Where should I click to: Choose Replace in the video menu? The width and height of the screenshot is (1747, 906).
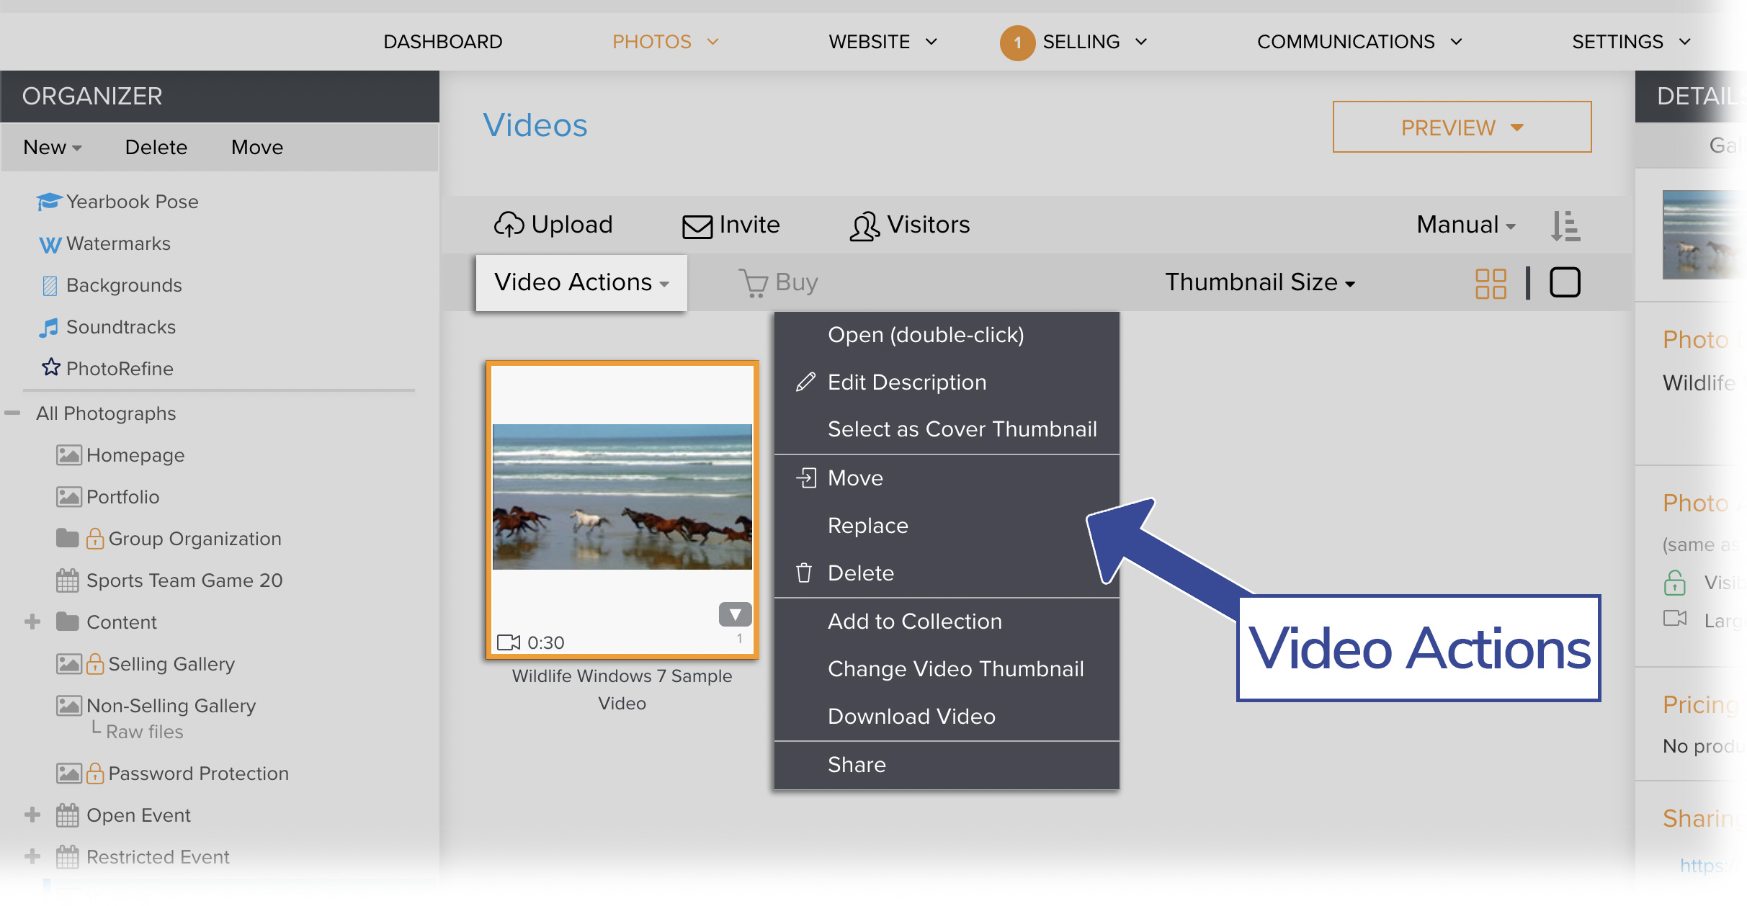[947, 526]
